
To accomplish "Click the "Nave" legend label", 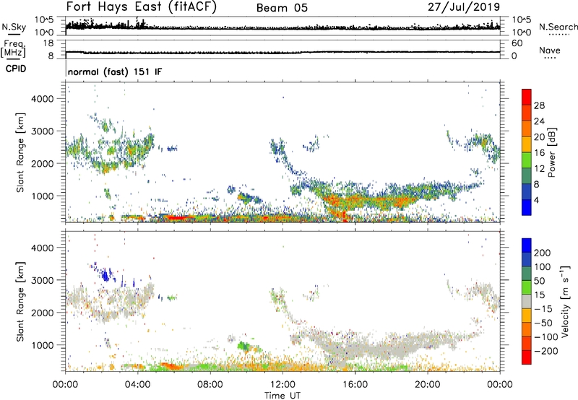I will (550, 50).
